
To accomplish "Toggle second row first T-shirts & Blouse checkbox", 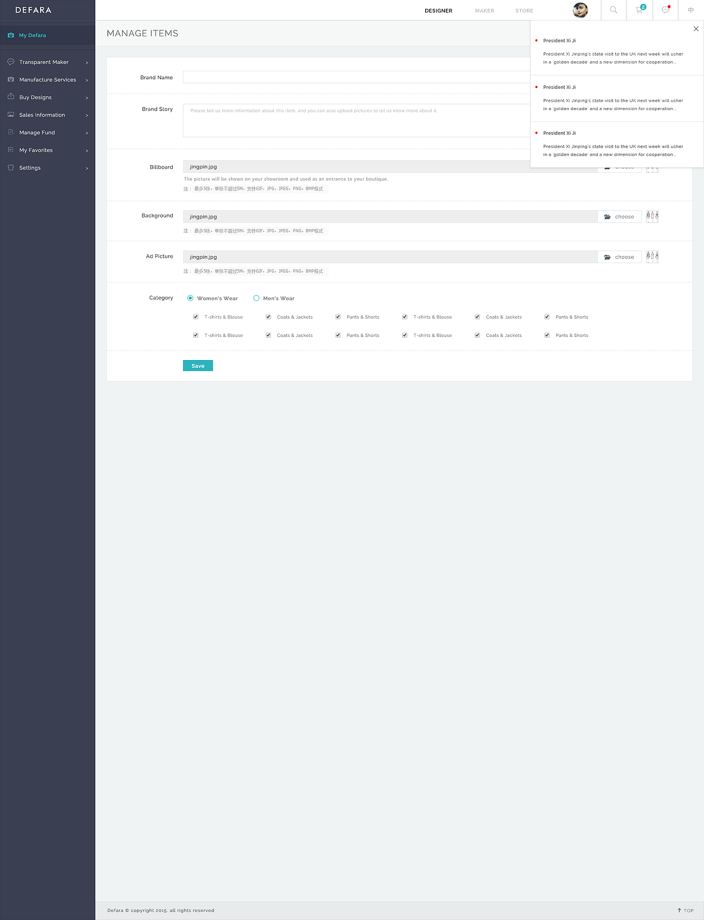I will click(196, 335).
